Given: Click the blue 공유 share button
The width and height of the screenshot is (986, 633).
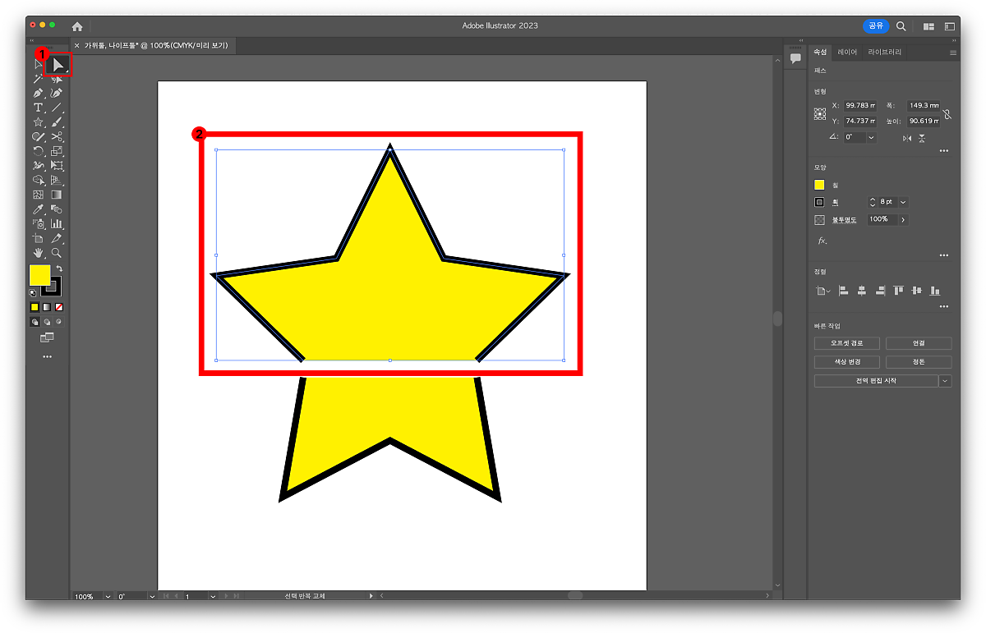Looking at the screenshot, I should click(876, 26).
